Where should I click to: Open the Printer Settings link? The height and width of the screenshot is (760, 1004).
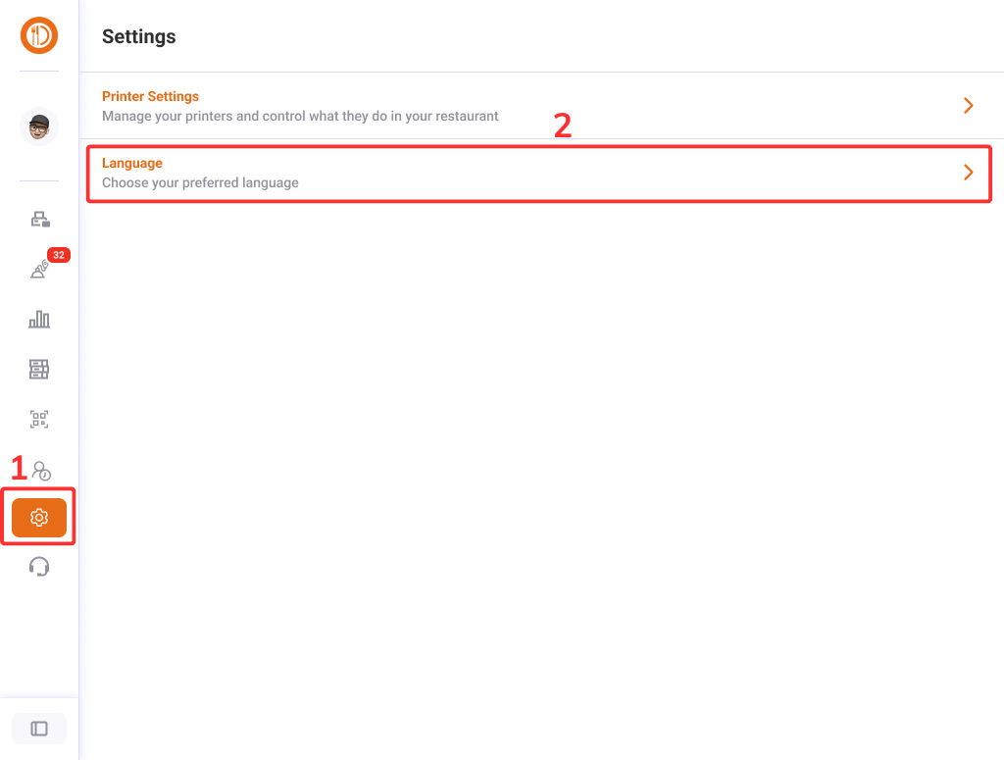(150, 96)
